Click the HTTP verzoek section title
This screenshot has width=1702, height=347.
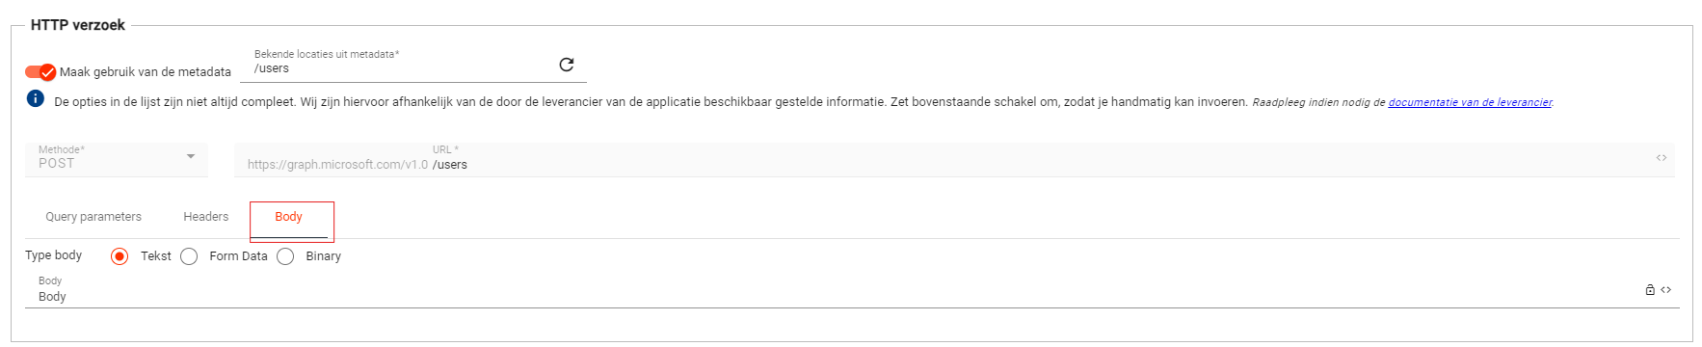[x=78, y=25]
